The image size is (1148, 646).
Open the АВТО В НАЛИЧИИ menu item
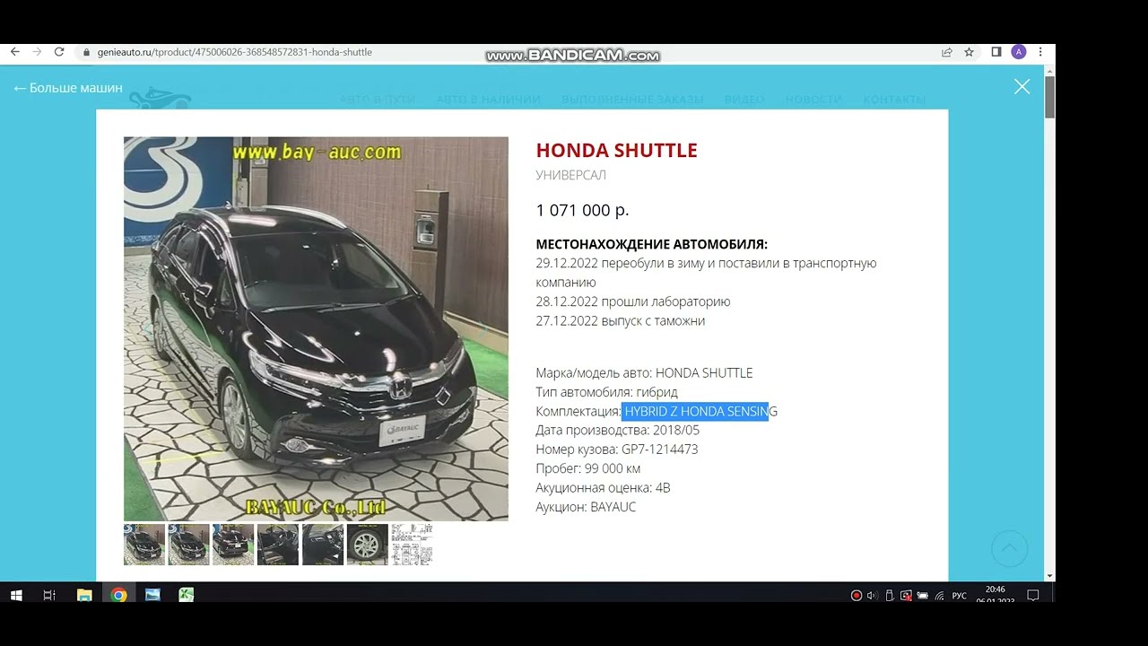[x=489, y=100]
